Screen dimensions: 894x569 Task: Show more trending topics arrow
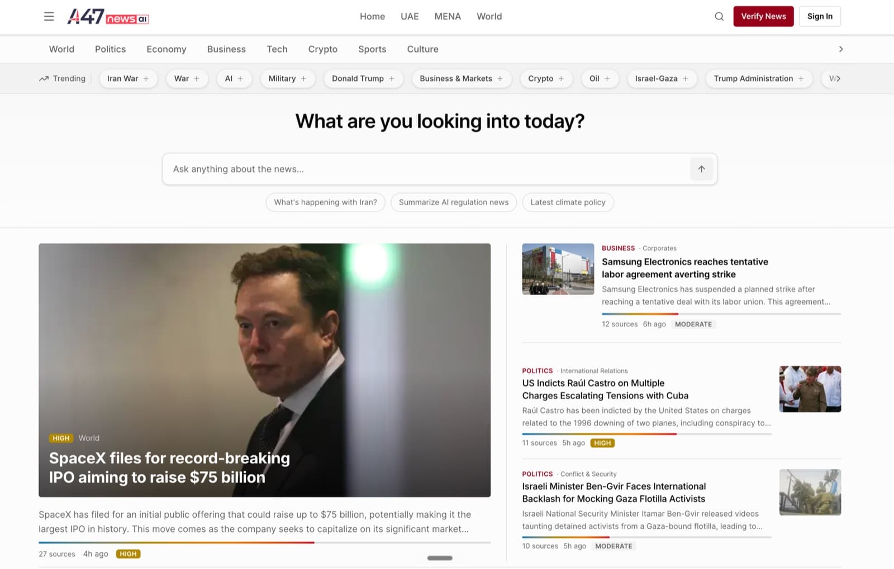[x=838, y=79]
